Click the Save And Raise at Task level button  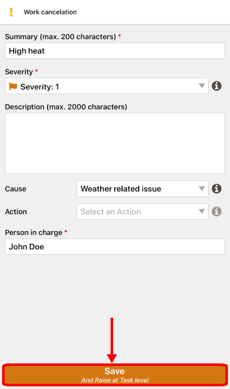pyautogui.click(x=115, y=375)
